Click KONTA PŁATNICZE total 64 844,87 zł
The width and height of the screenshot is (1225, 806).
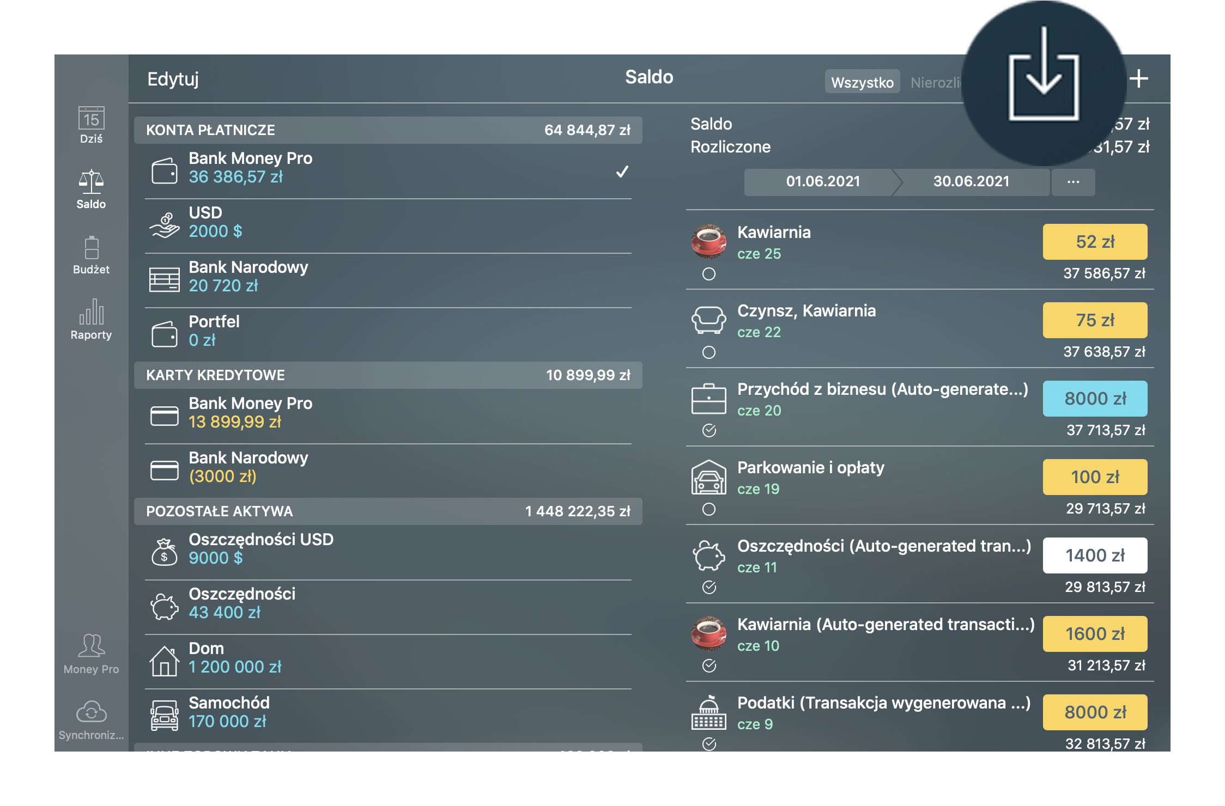587,130
